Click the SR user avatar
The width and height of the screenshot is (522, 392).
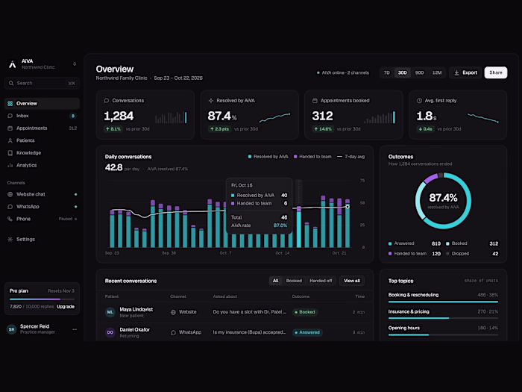(12, 329)
